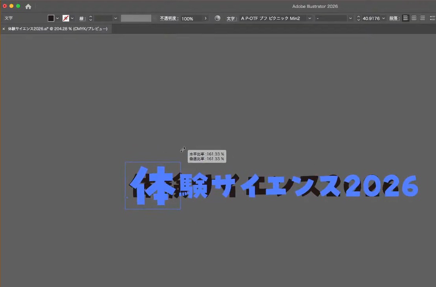The width and height of the screenshot is (436, 287).
Task: Select the align right paragraph icon
Action: [422, 18]
